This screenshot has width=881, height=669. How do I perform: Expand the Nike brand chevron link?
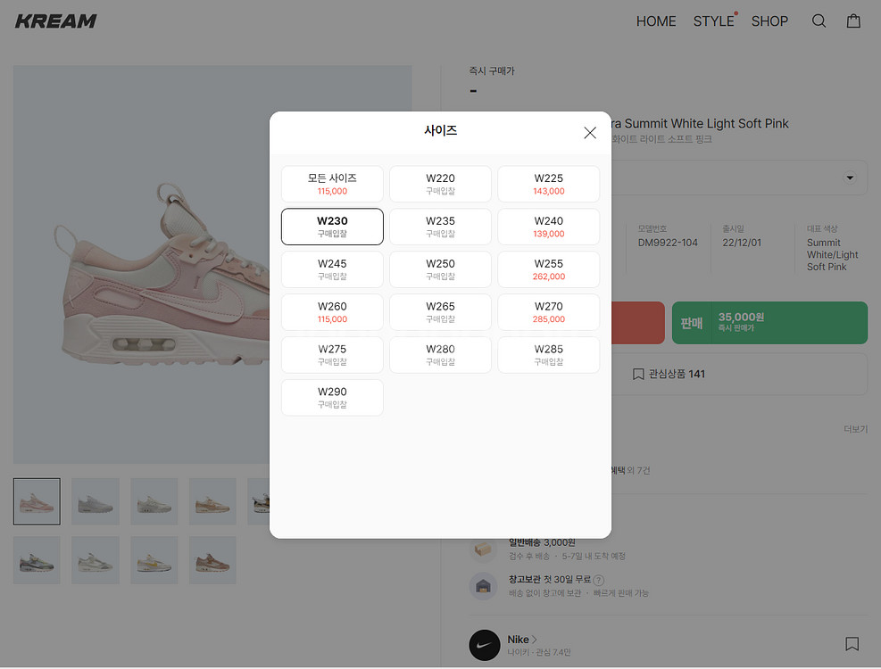(535, 640)
